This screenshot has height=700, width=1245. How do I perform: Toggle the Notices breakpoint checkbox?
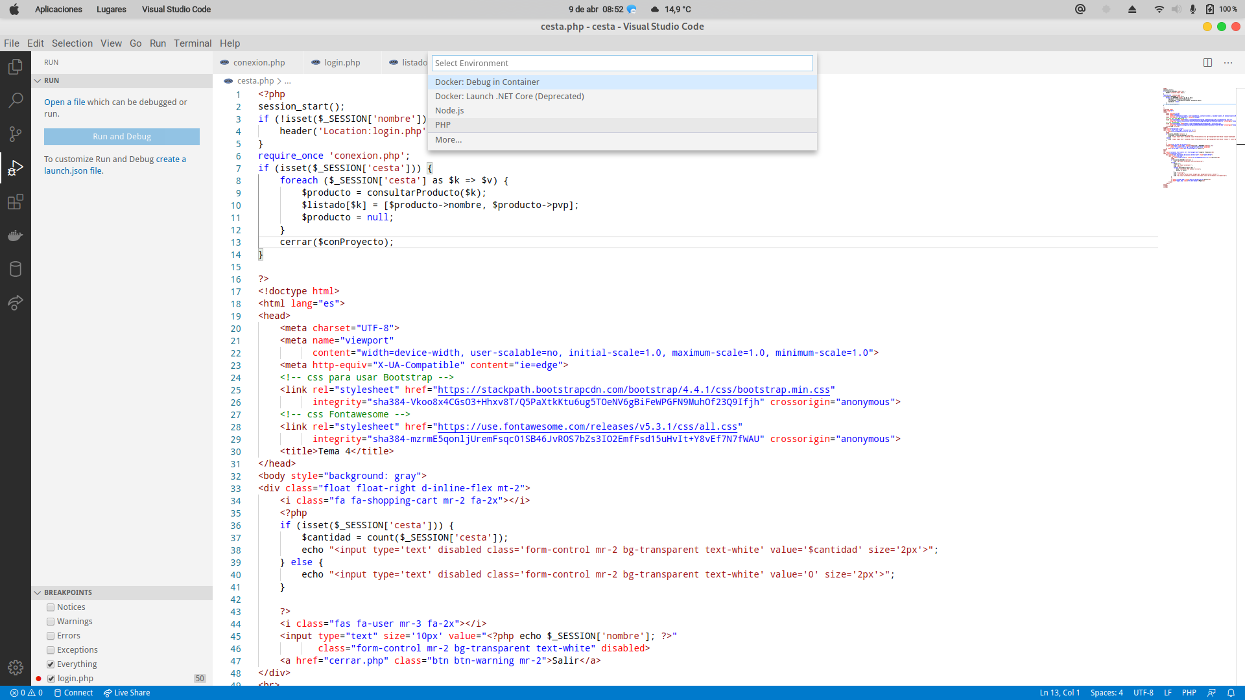51,607
